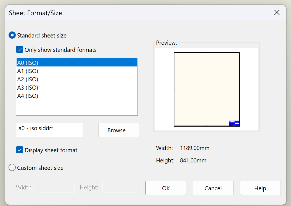The image size is (291, 206).
Task: Close the Sheet Format/Size dialog
Action: point(277,13)
